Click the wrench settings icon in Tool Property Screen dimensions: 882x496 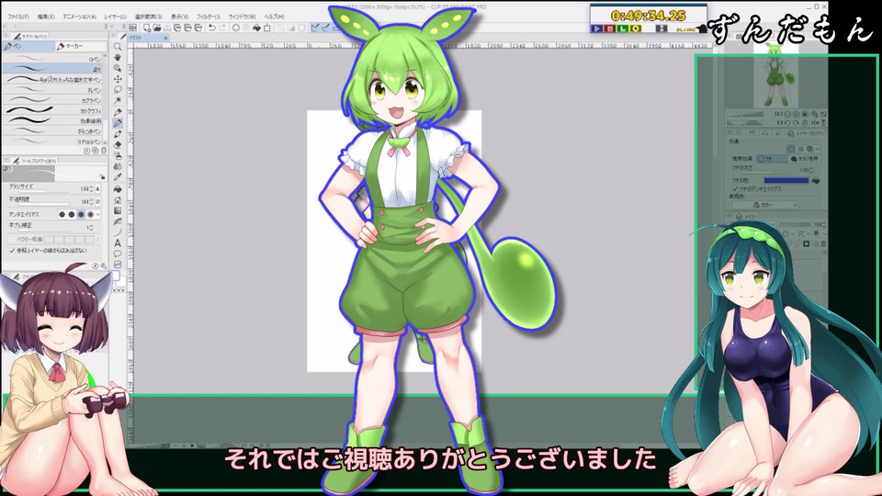tap(104, 266)
